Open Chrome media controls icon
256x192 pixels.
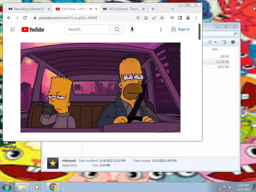[x=172, y=18]
